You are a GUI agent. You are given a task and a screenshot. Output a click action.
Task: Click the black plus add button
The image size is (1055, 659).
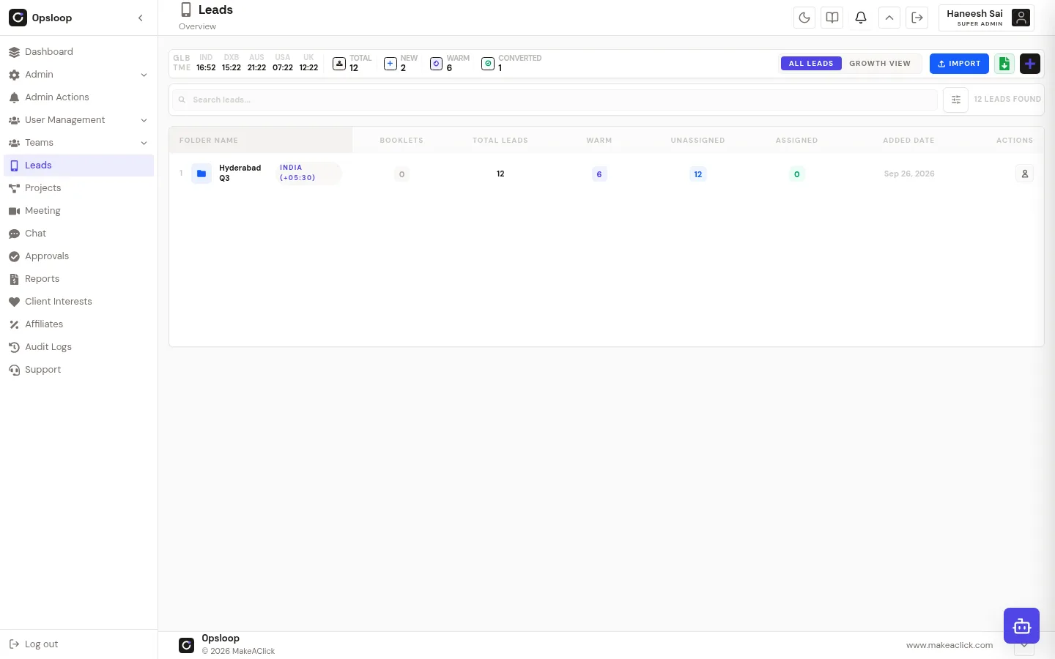1030,64
